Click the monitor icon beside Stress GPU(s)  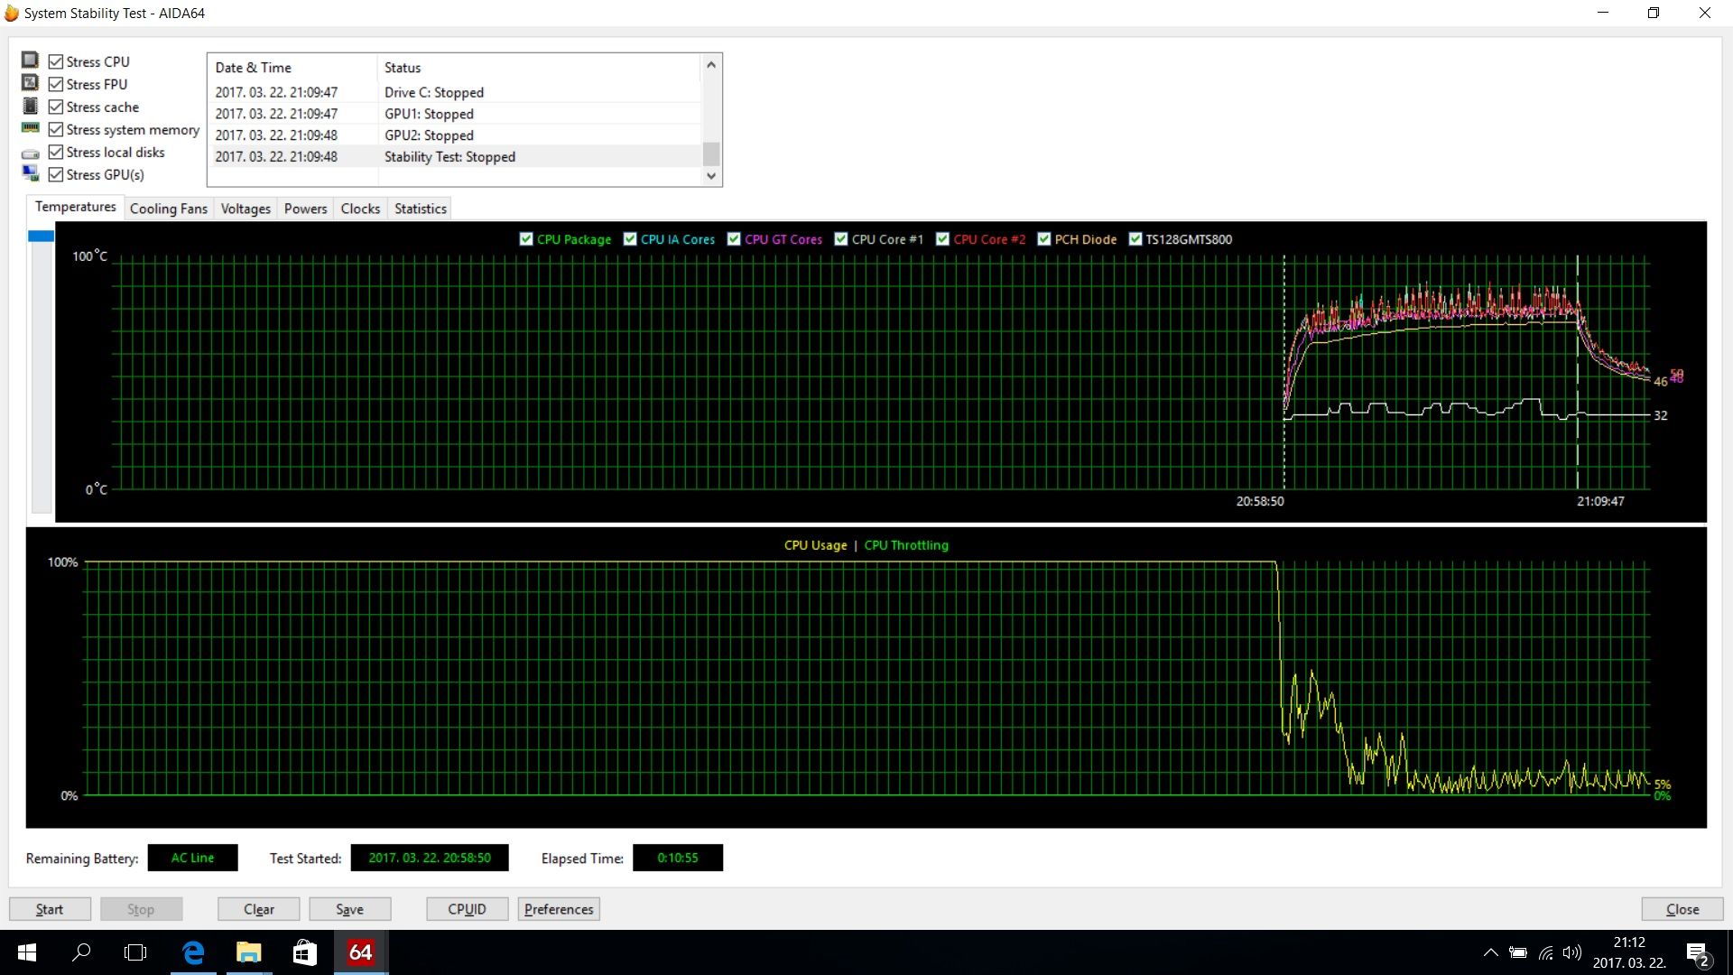[x=30, y=173]
